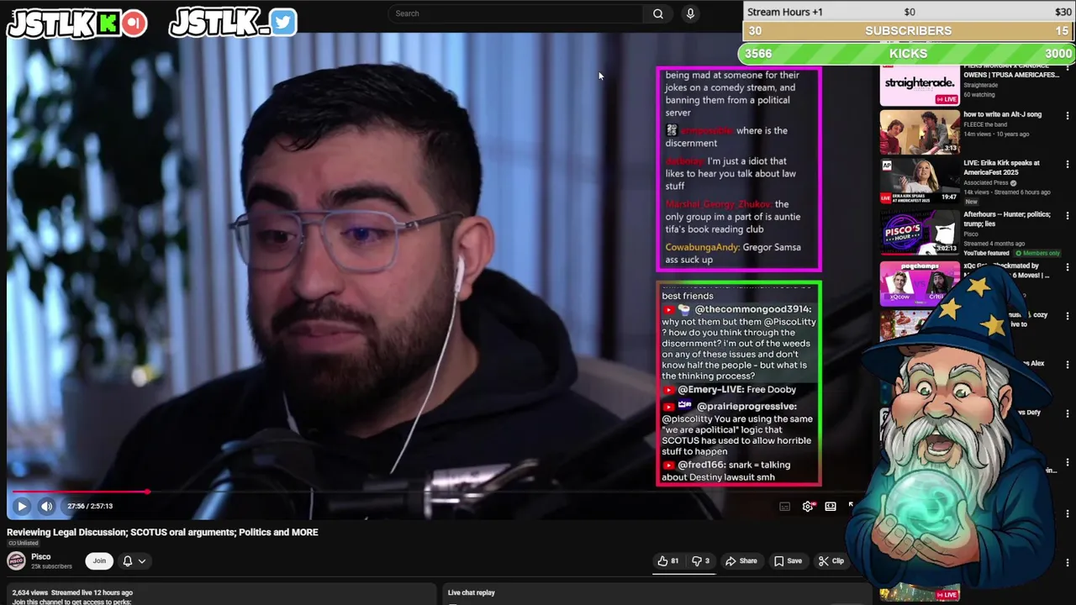This screenshot has height=605, width=1076.
Task: Open the Pisco's Hour thumbnail showing 3:02:13
Action: coord(920,232)
